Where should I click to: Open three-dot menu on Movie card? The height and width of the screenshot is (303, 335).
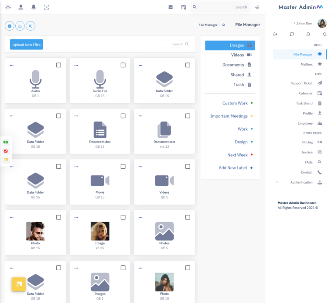click(76, 167)
